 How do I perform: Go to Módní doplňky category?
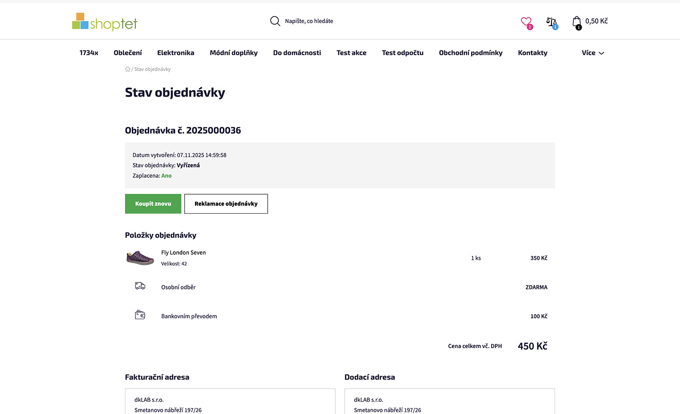pos(234,53)
